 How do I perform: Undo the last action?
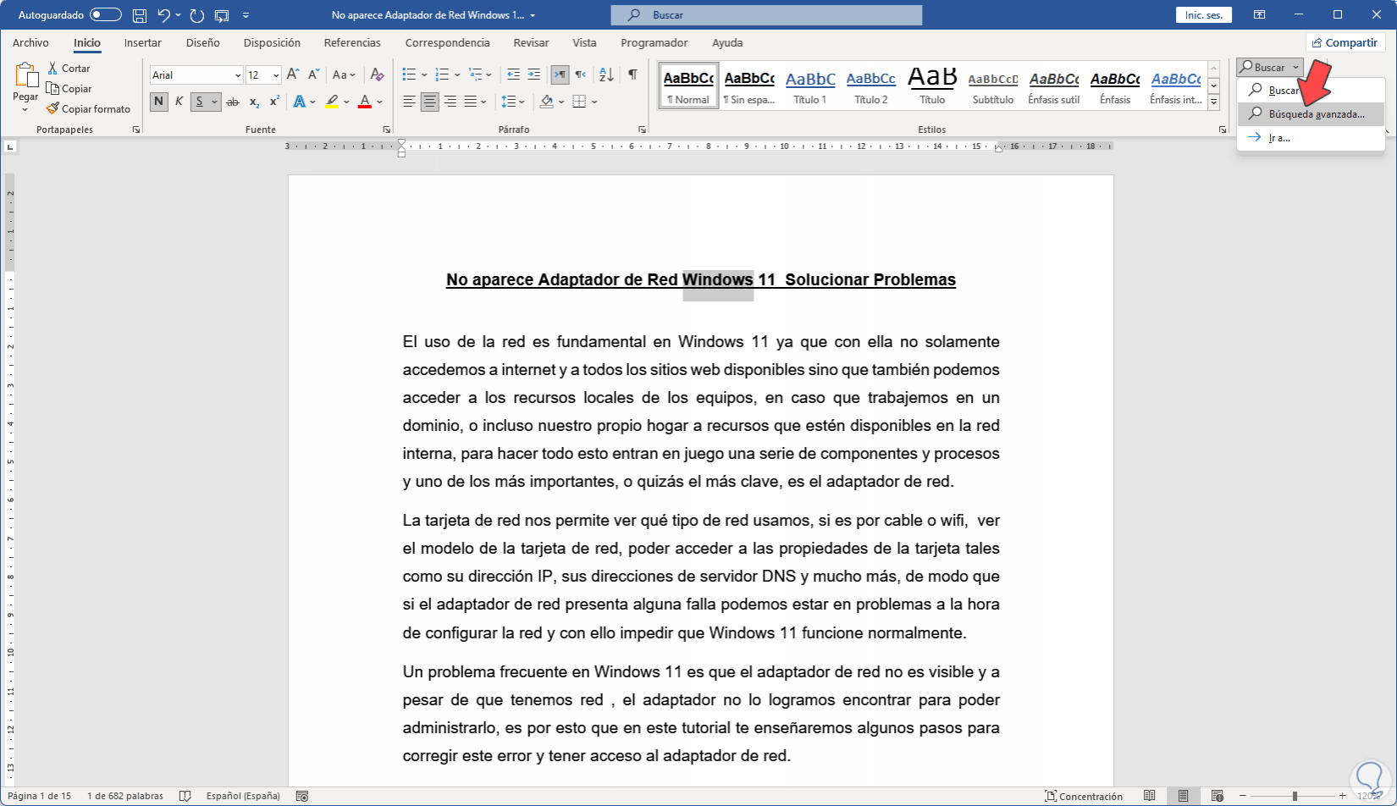[164, 15]
